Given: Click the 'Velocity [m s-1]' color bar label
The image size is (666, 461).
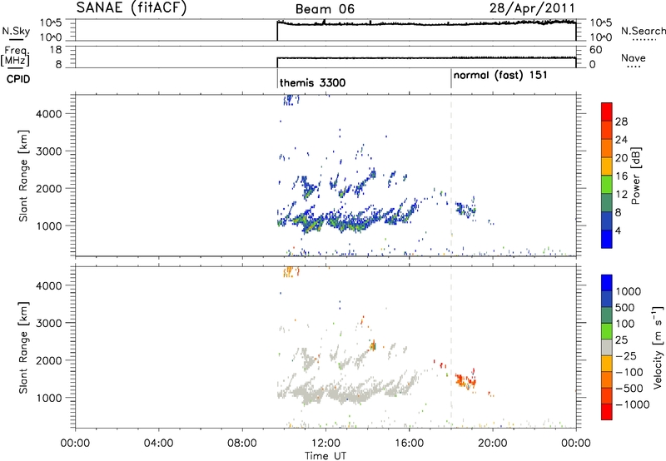Looking at the screenshot, I should [658, 347].
